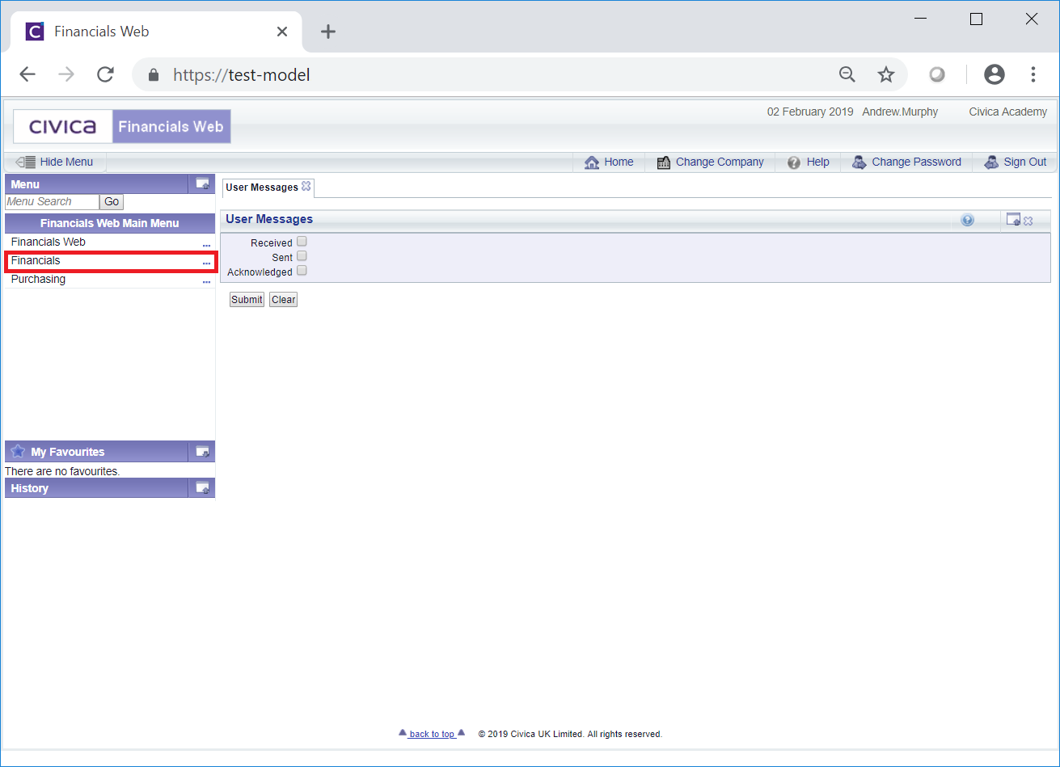Close the User Messages panel
1060x767 pixels.
[x=1028, y=221]
